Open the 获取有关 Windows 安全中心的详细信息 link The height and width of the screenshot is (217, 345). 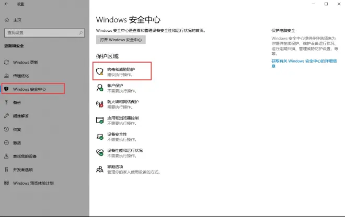coord(304,63)
